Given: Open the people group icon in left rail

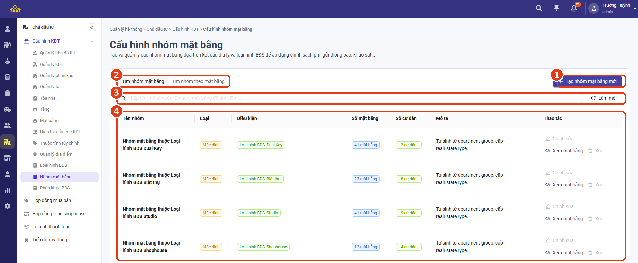Looking at the screenshot, I should coord(7,126).
